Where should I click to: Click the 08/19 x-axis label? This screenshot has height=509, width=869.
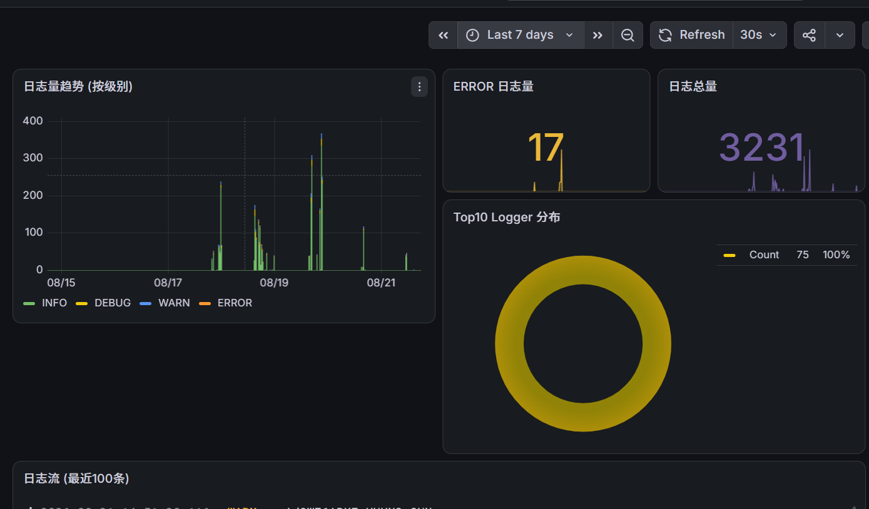[274, 283]
